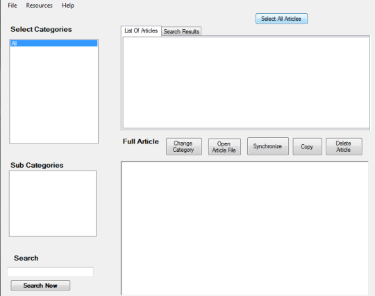Image resolution: width=375 pixels, height=296 pixels.
Task: Switch to the Search Results tab
Action: click(181, 31)
